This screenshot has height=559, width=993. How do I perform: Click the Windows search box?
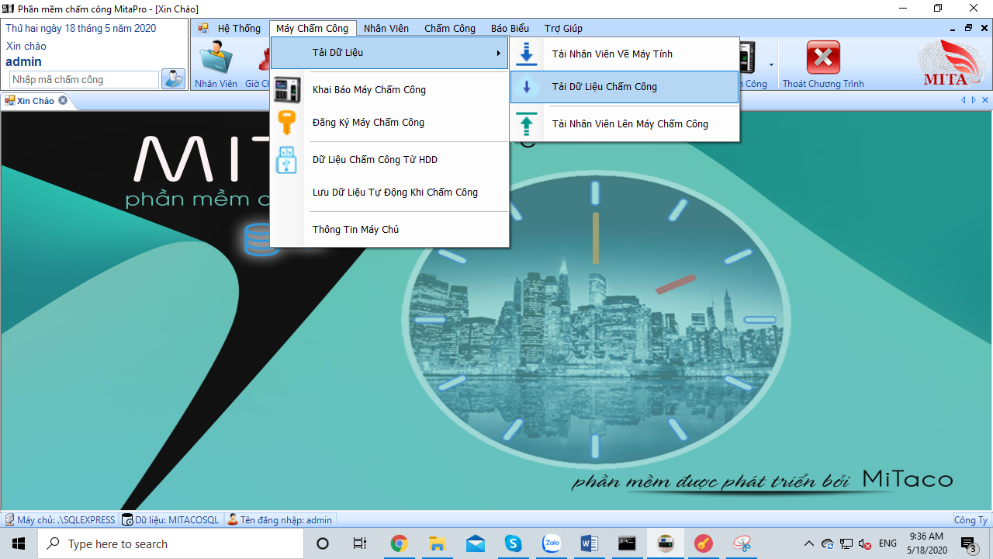[171, 543]
